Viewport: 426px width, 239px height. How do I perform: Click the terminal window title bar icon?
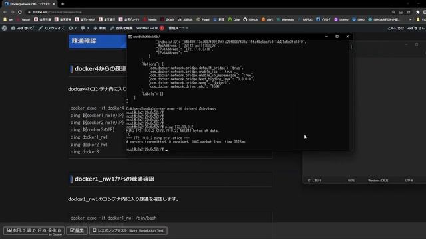130,37
